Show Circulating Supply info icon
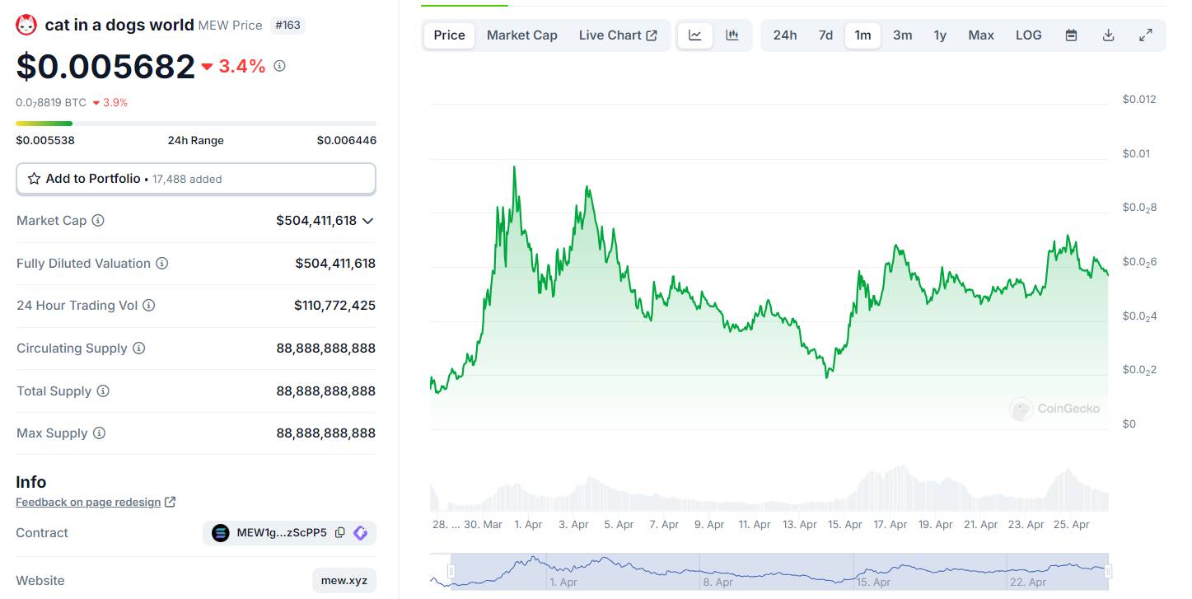The image size is (1192, 599). tap(138, 349)
